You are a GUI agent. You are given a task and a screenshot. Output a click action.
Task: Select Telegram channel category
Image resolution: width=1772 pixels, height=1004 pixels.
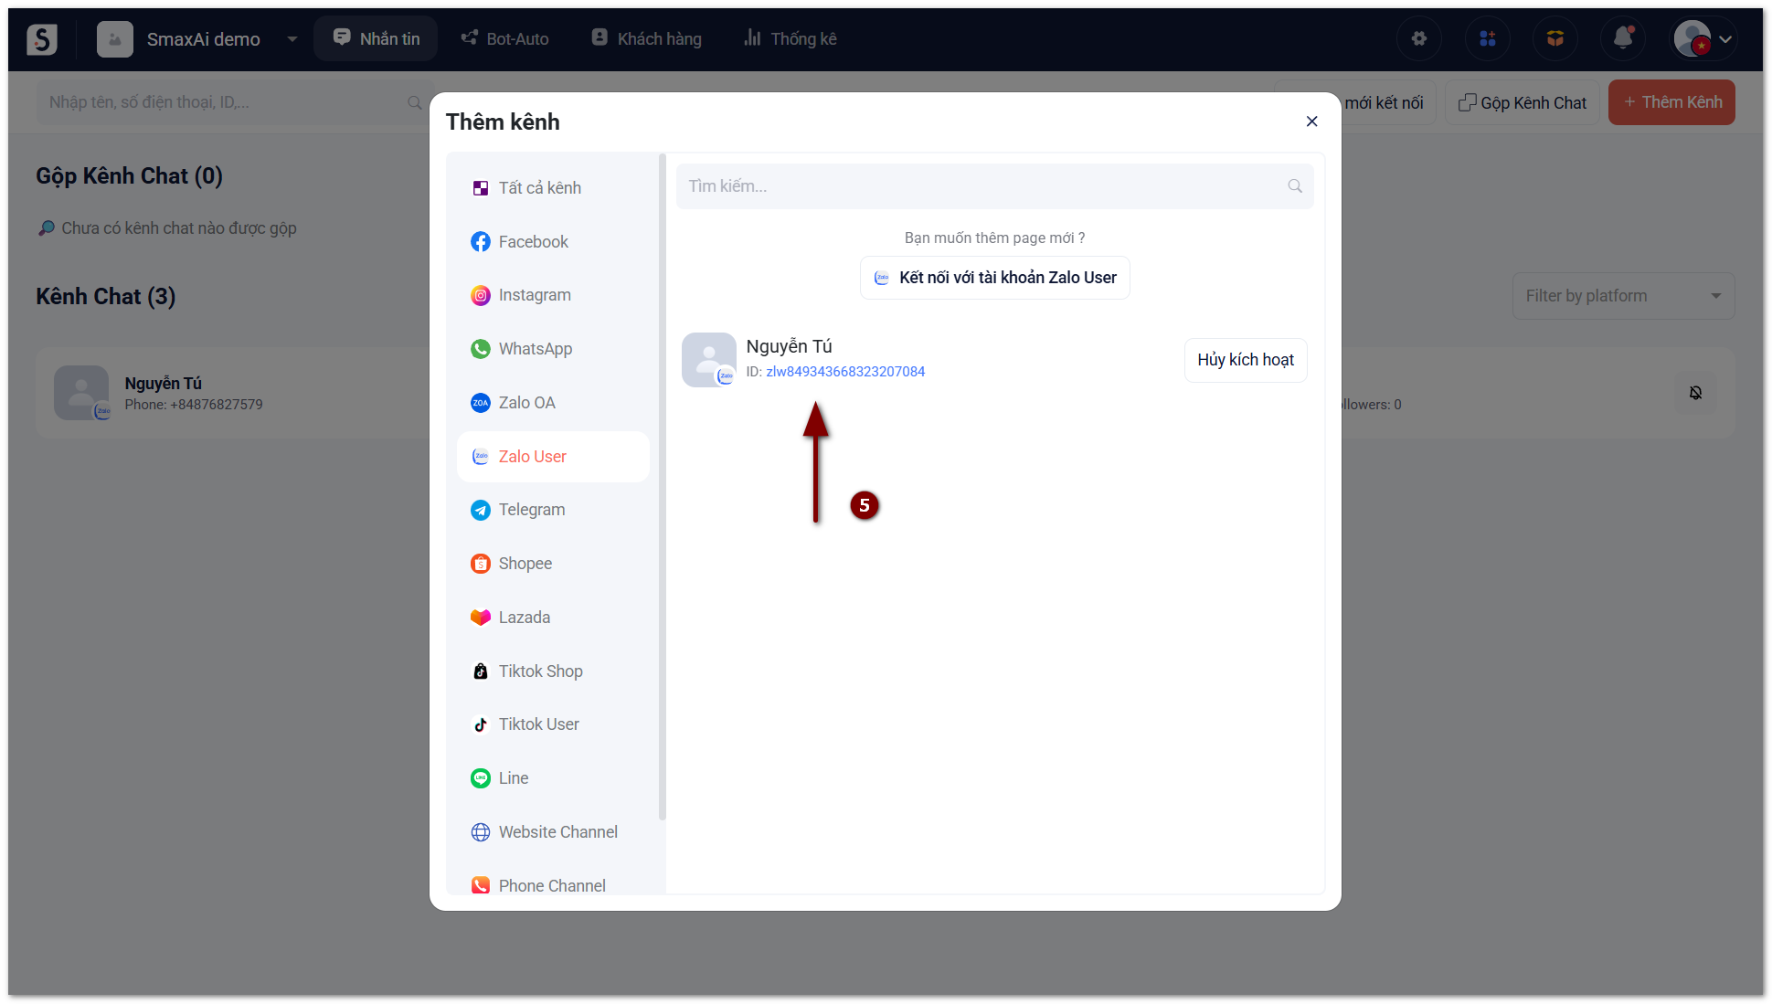[x=531, y=510]
